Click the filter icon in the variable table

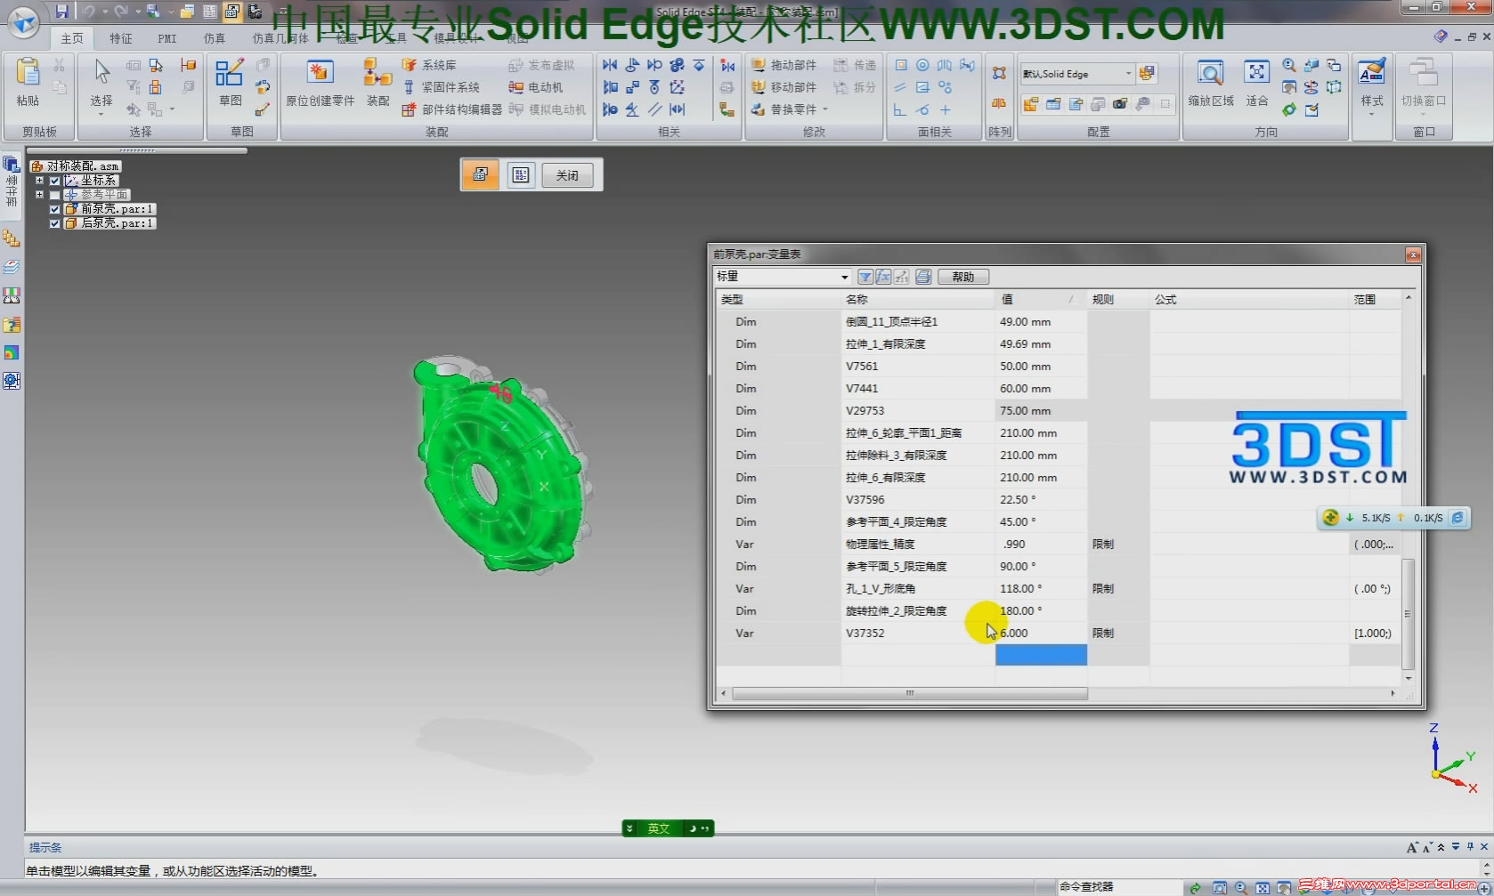865,277
